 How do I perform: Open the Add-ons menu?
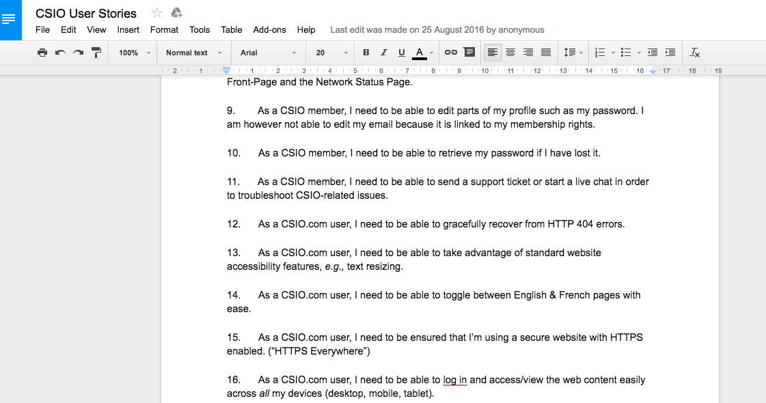[x=269, y=30]
